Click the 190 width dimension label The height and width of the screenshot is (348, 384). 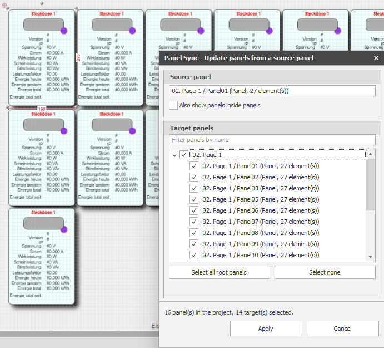(x=42, y=109)
